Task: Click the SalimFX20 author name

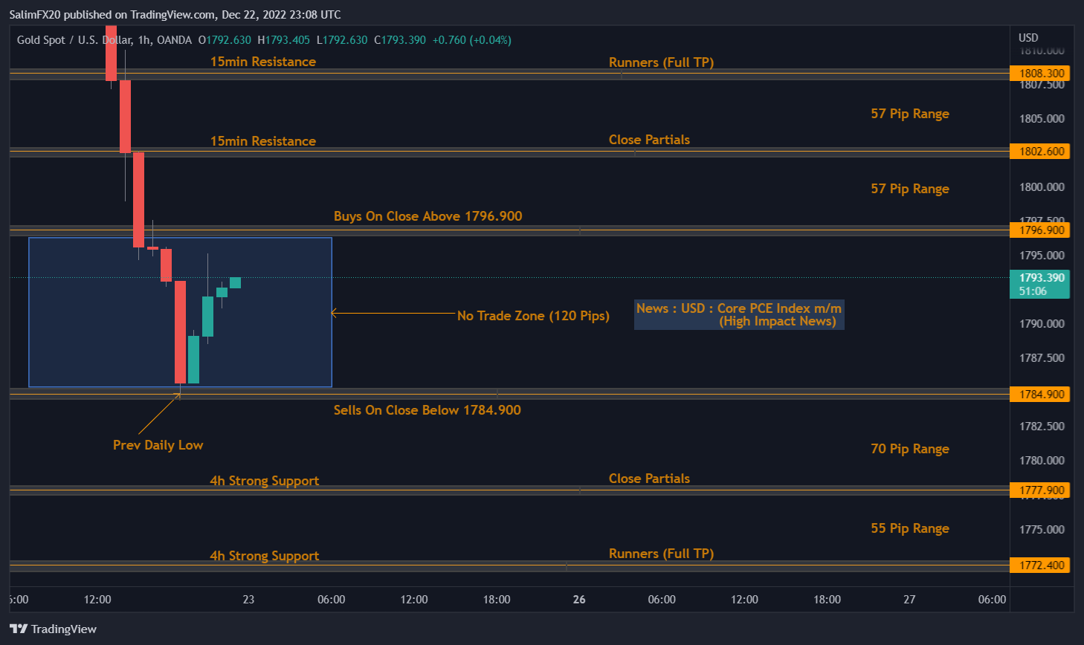Action: [36, 14]
